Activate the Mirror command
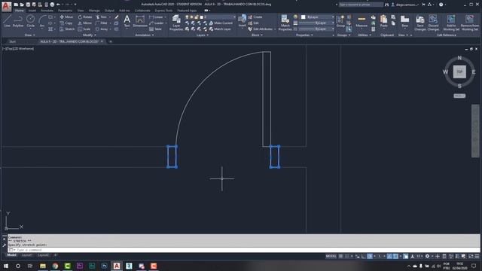 click(85, 23)
